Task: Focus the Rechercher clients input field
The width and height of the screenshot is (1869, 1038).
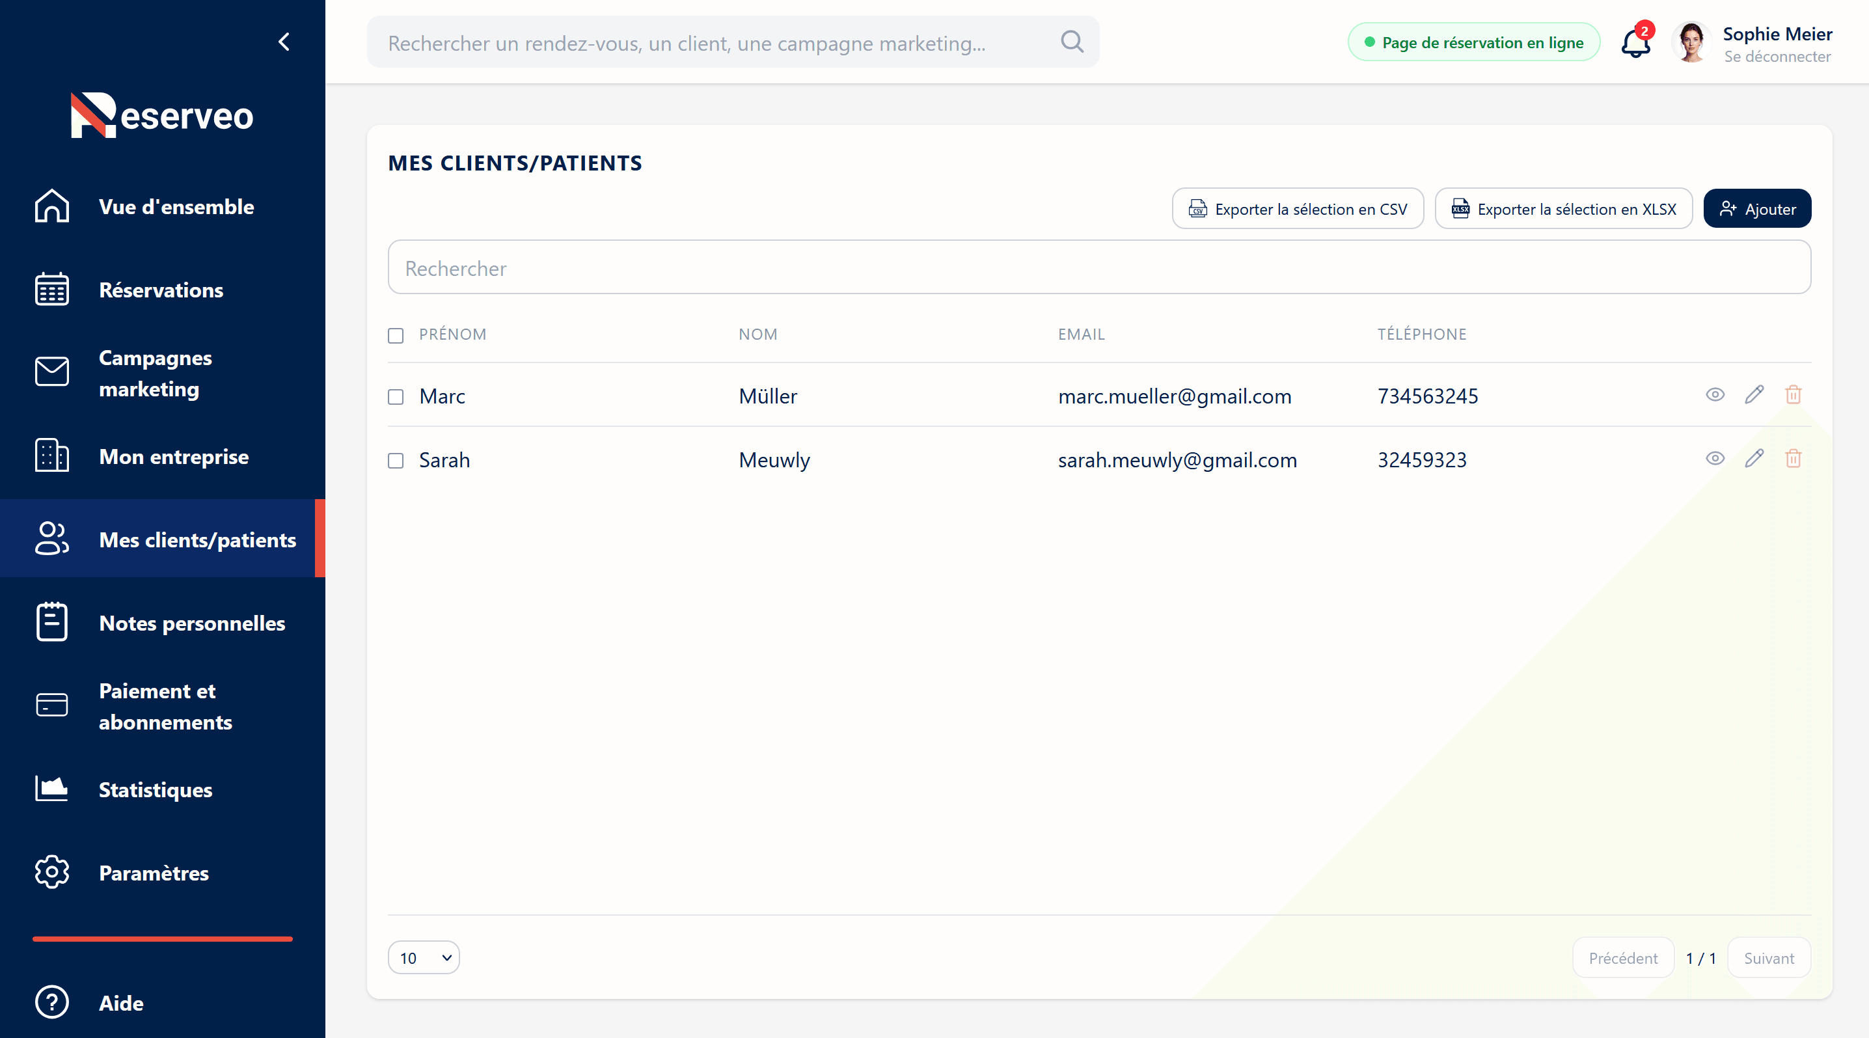Action: tap(1099, 267)
